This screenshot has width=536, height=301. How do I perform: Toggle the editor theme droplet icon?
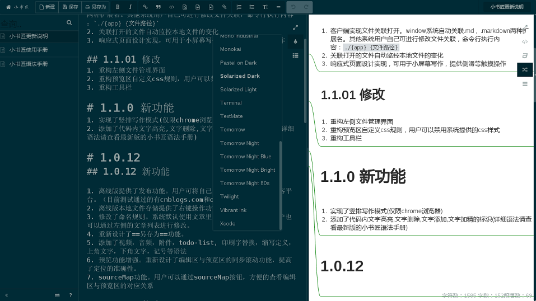click(x=295, y=41)
